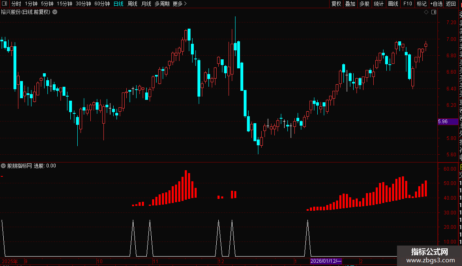This screenshot has height=266, width=462.
Task: Click the 60.00 indicator axis label
Action: point(450,169)
